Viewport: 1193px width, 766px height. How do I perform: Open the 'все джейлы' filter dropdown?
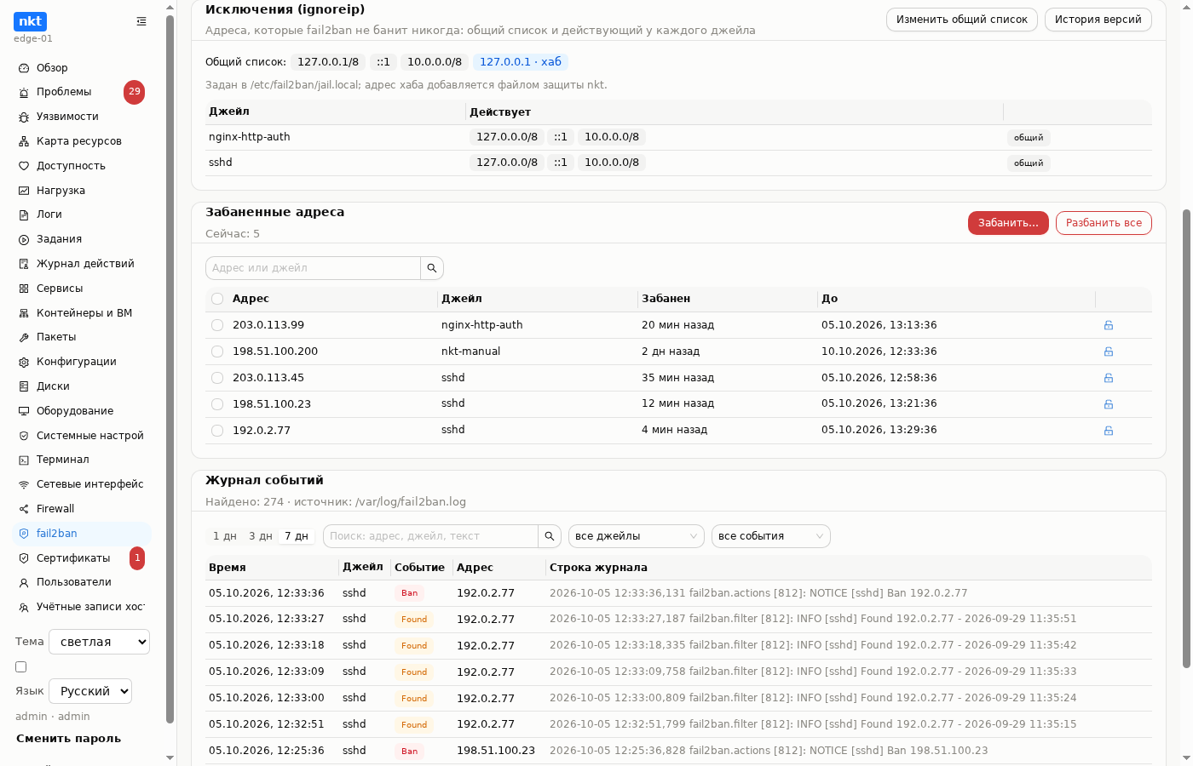pyautogui.click(x=637, y=536)
